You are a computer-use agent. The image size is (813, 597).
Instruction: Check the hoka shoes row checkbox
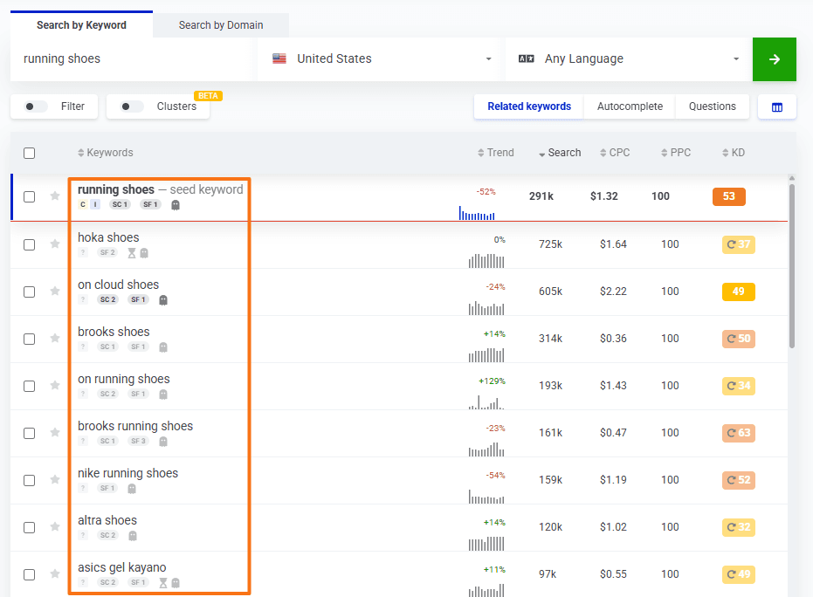pyautogui.click(x=30, y=244)
